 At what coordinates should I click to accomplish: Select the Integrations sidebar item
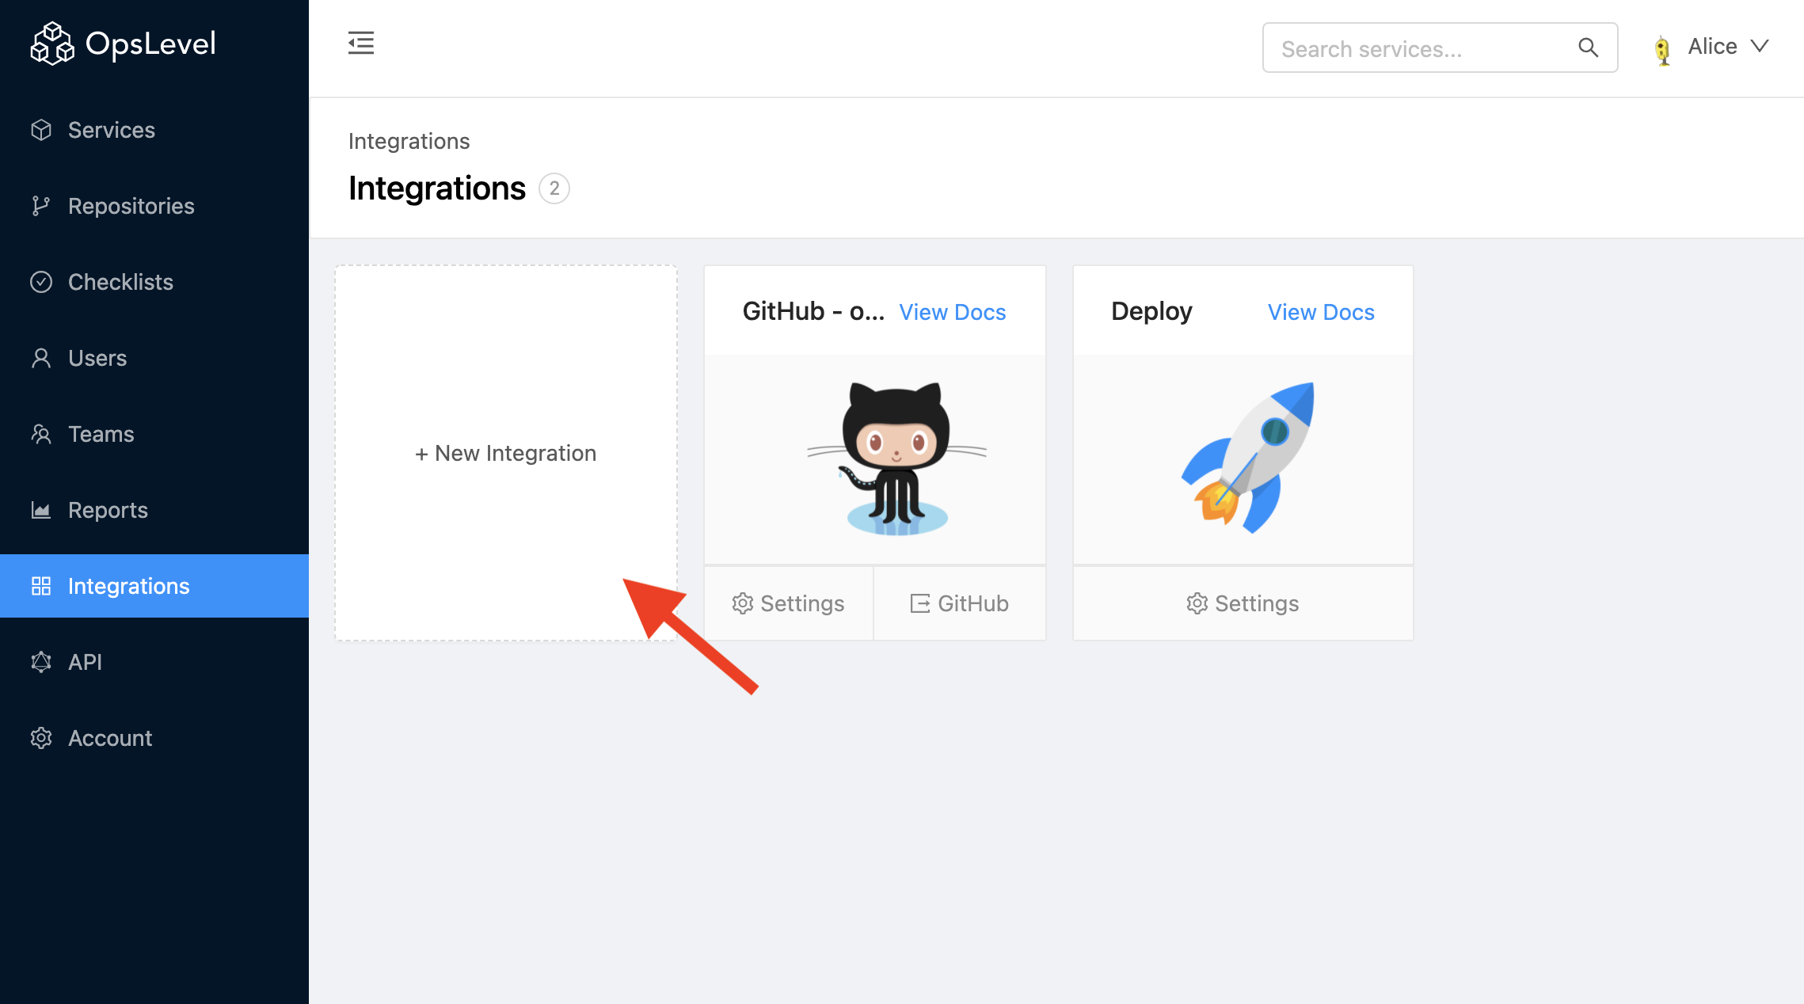[x=154, y=586]
